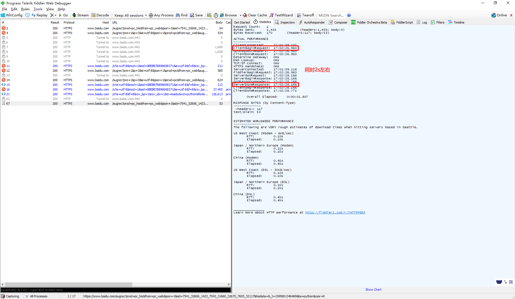Sort sessions by the Result column header

click(x=55, y=22)
